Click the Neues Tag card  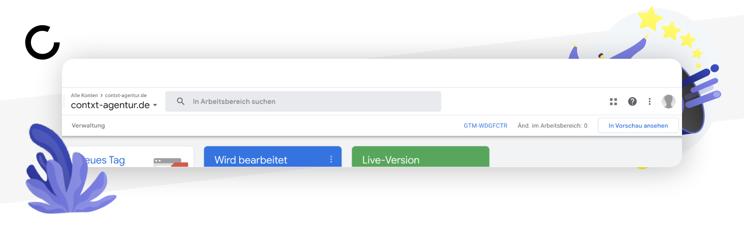click(x=130, y=157)
